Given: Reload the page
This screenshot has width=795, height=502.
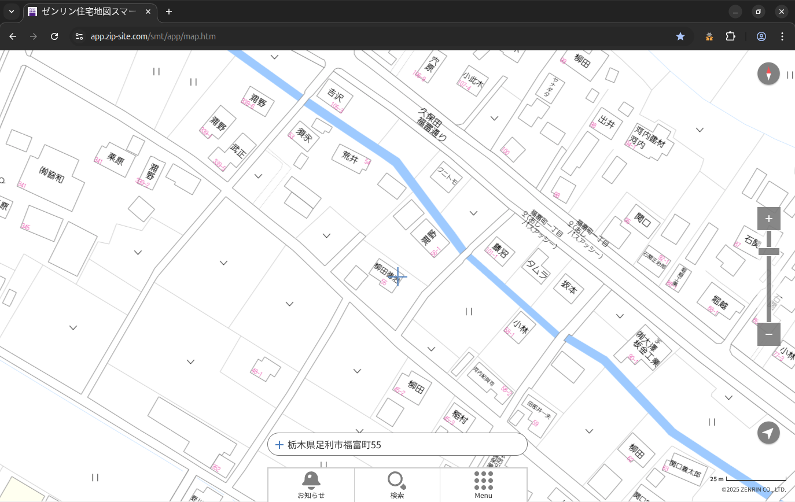Looking at the screenshot, I should [54, 36].
